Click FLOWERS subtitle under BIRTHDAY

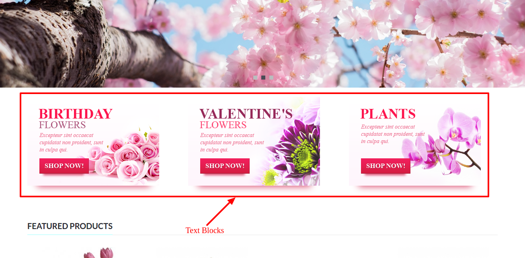pos(62,125)
